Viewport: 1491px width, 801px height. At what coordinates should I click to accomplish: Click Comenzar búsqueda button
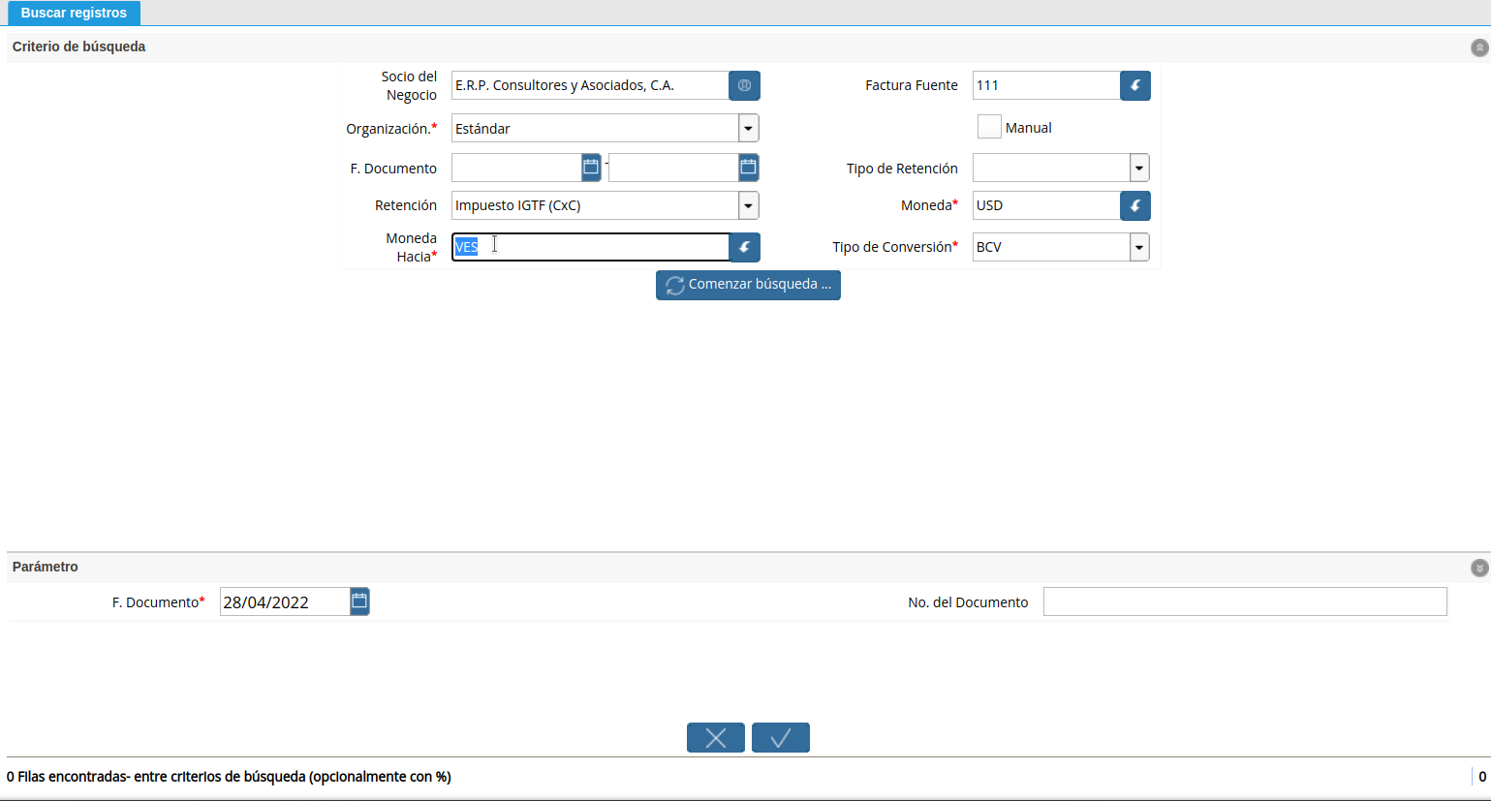(x=748, y=285)
